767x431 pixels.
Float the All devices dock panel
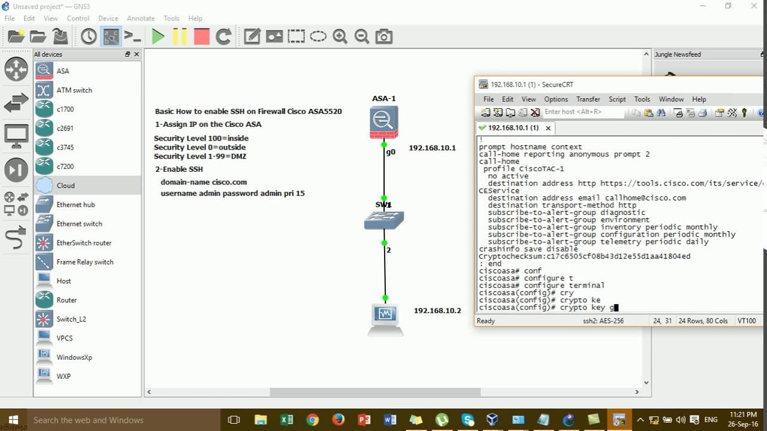click(x=128, y=54)
